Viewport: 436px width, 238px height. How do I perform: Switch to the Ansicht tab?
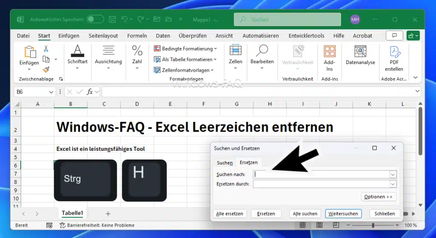(x=224, y=36)
